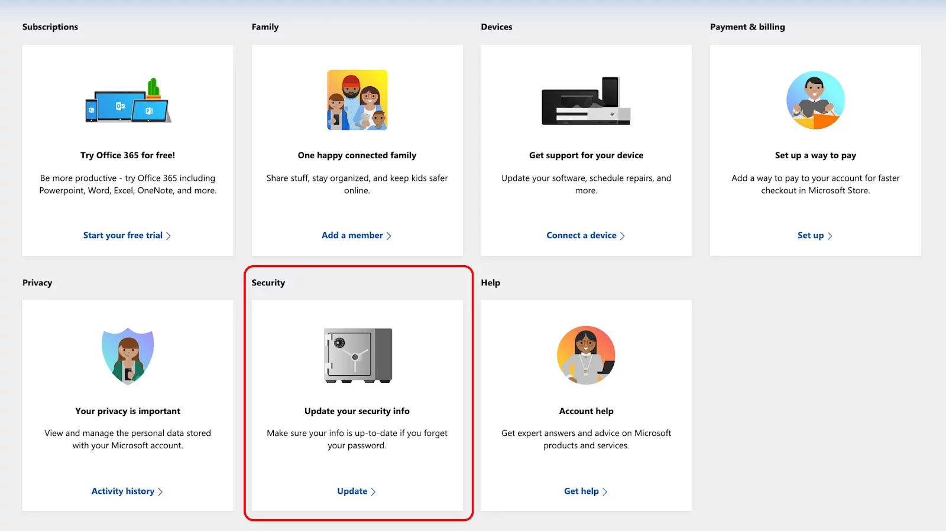Click the Help section heading
The image size is (946, 531).
(491, 282)
